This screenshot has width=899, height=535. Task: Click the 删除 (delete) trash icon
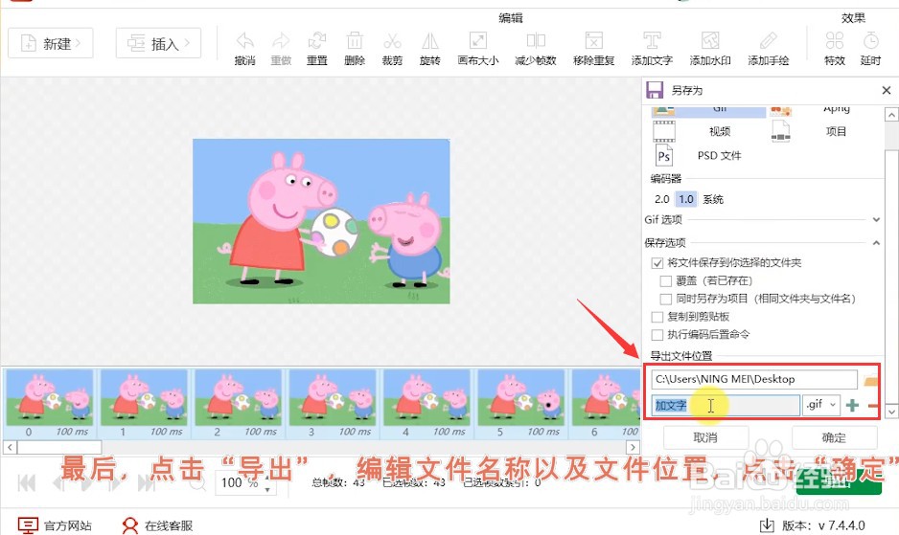355,41
